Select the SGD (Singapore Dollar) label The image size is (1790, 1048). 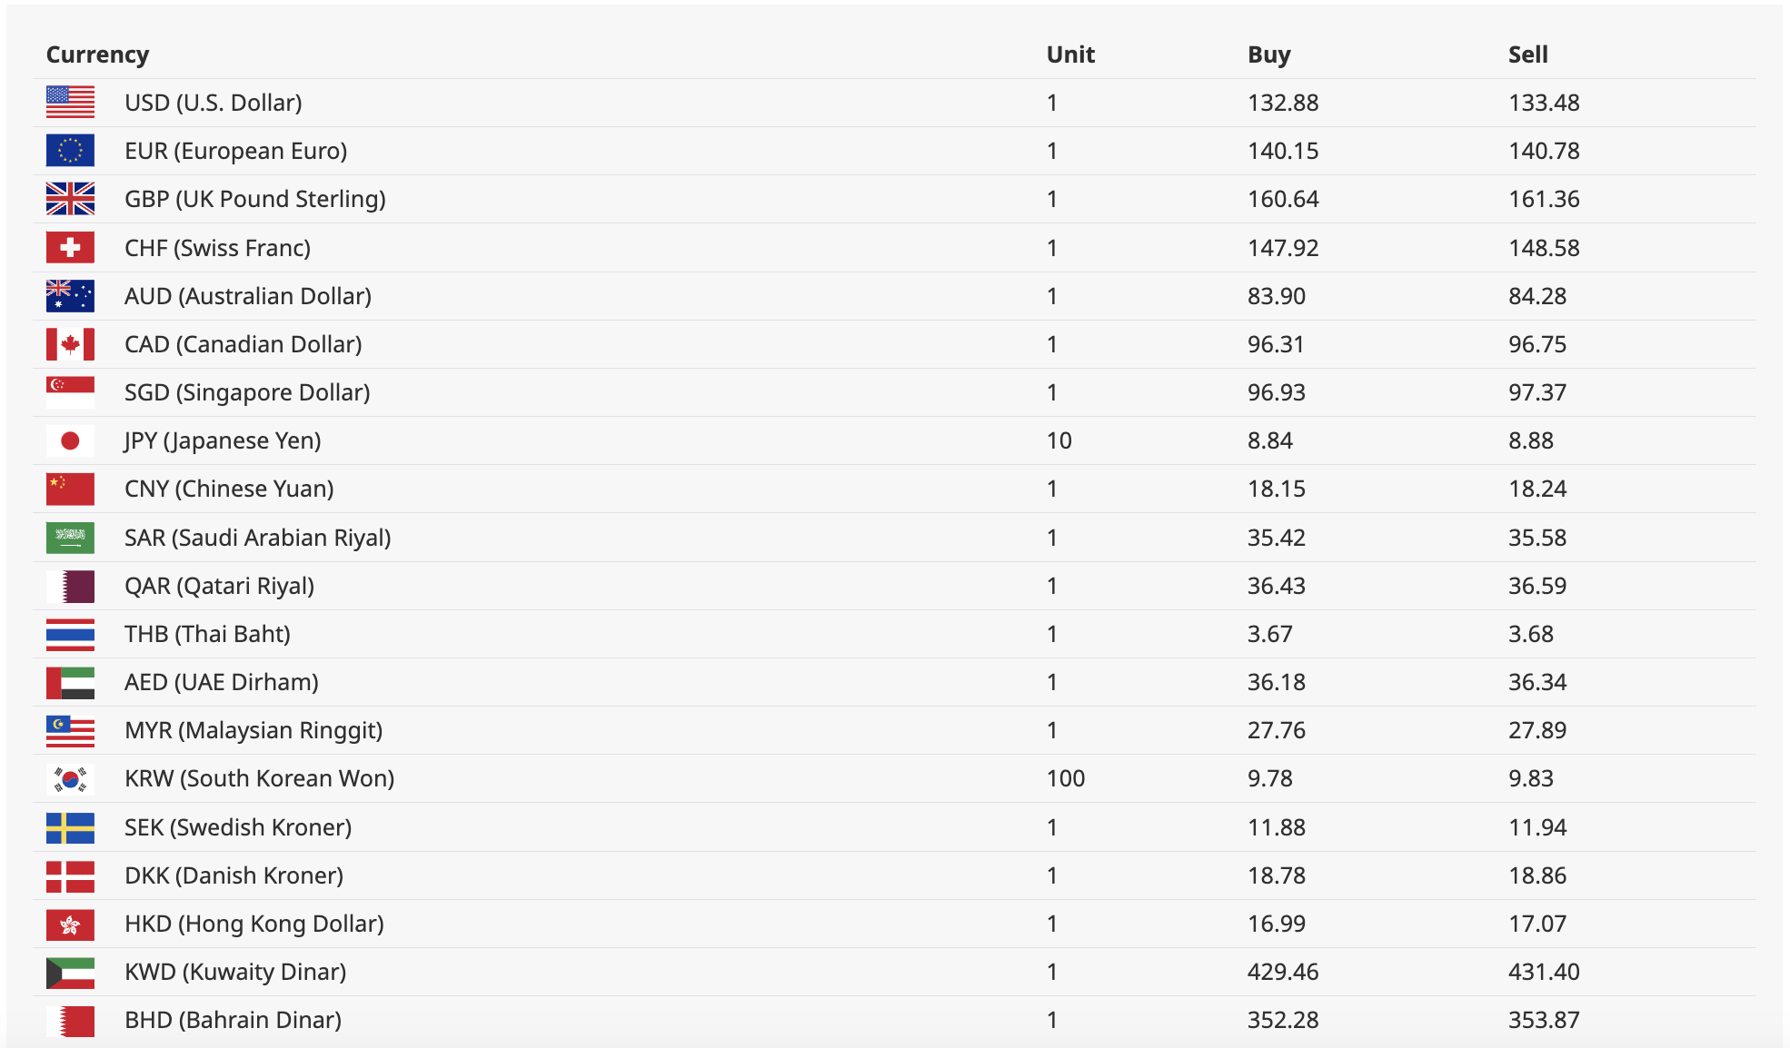[247, 392]
